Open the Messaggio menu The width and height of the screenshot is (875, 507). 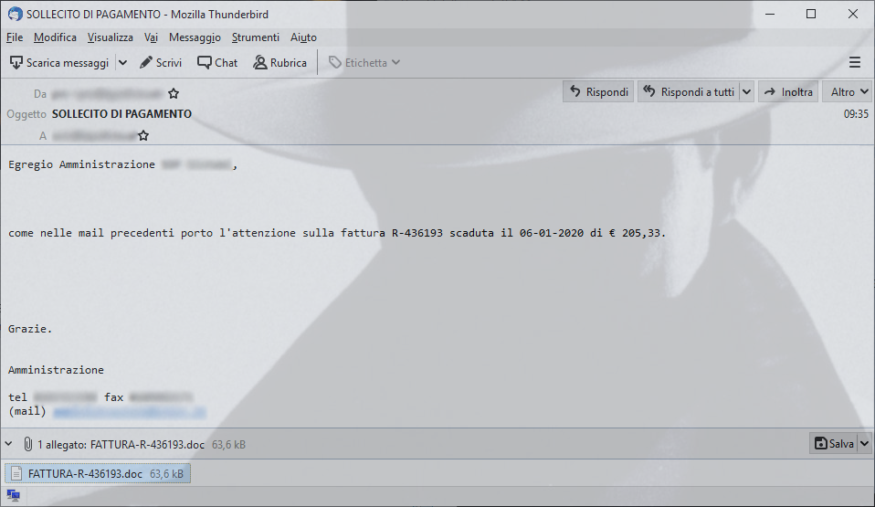pyautogui.click(x=195, y=37)
